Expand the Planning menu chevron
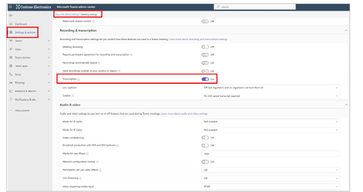 point(49,83)
